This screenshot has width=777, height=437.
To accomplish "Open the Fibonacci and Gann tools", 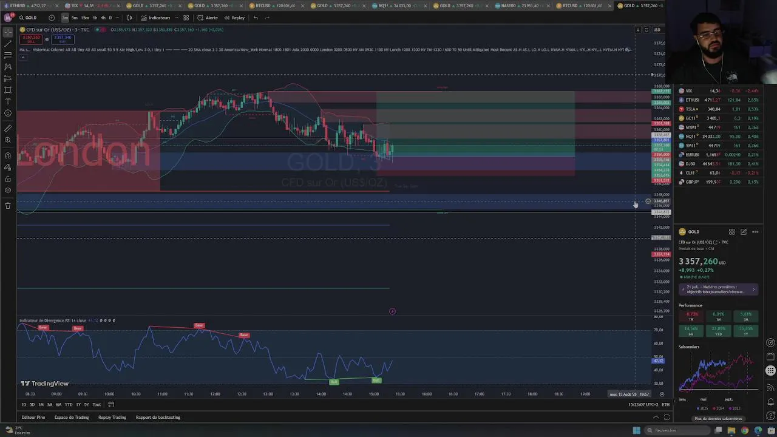I will (8, 55).
